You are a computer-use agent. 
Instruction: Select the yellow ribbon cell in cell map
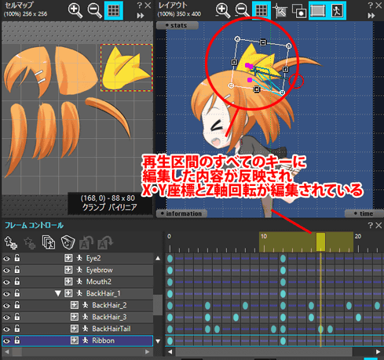(x=126, y=67)
